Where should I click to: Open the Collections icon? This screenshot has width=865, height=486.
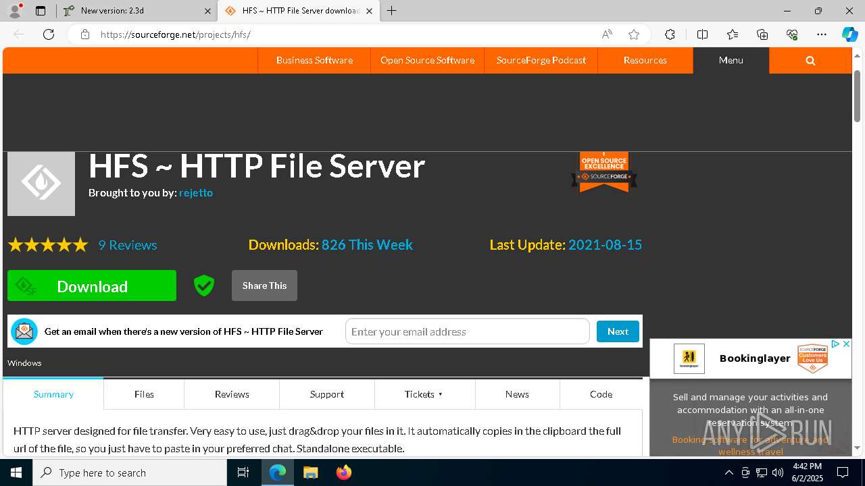pos(762,34)
